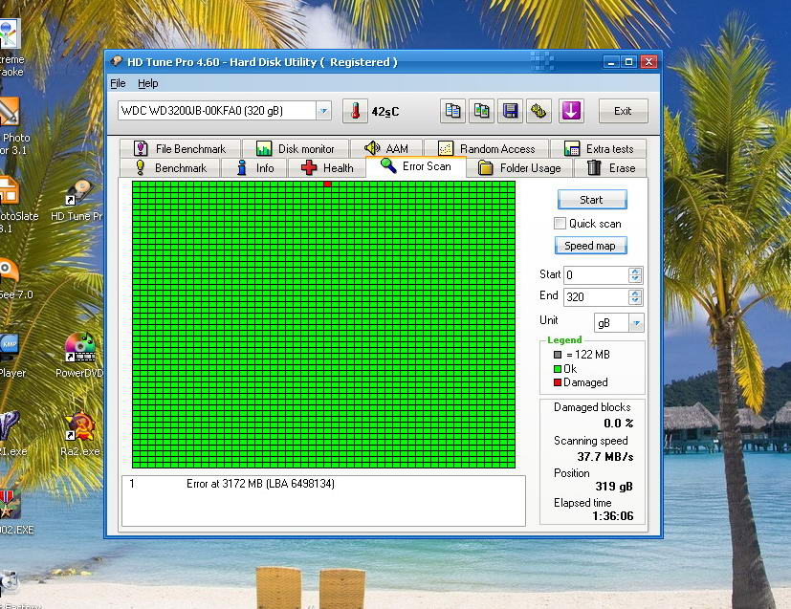The image size is (791, 609).
Task: Switch to the File Benchmark tab
Action: click(180, 149)
